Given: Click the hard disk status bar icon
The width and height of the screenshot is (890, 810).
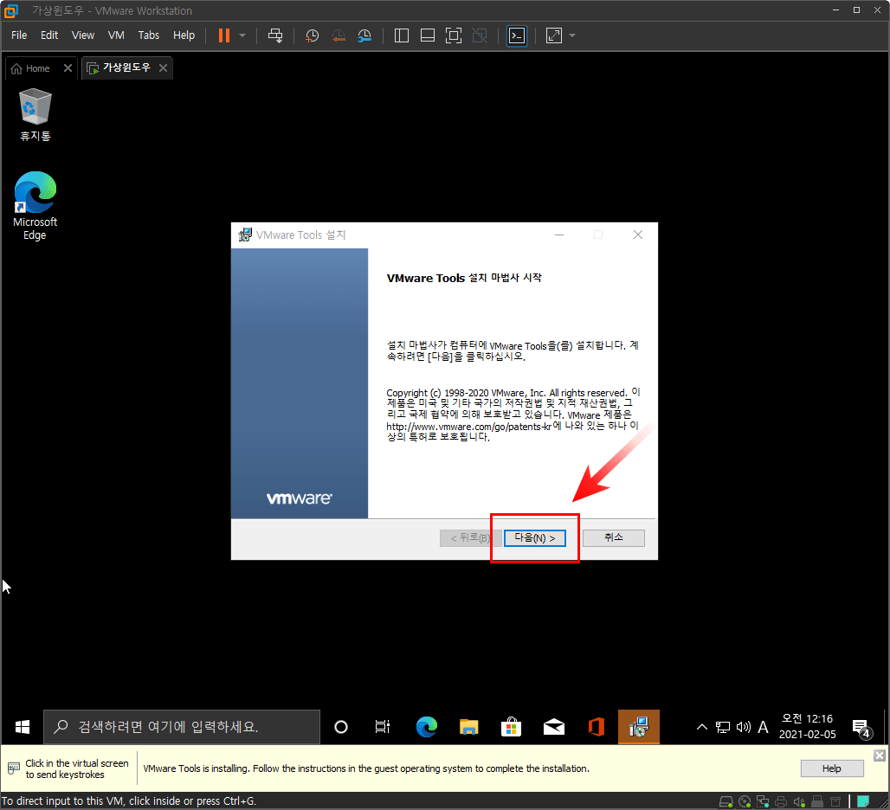Looking at the screenshot, I should 726,801.
